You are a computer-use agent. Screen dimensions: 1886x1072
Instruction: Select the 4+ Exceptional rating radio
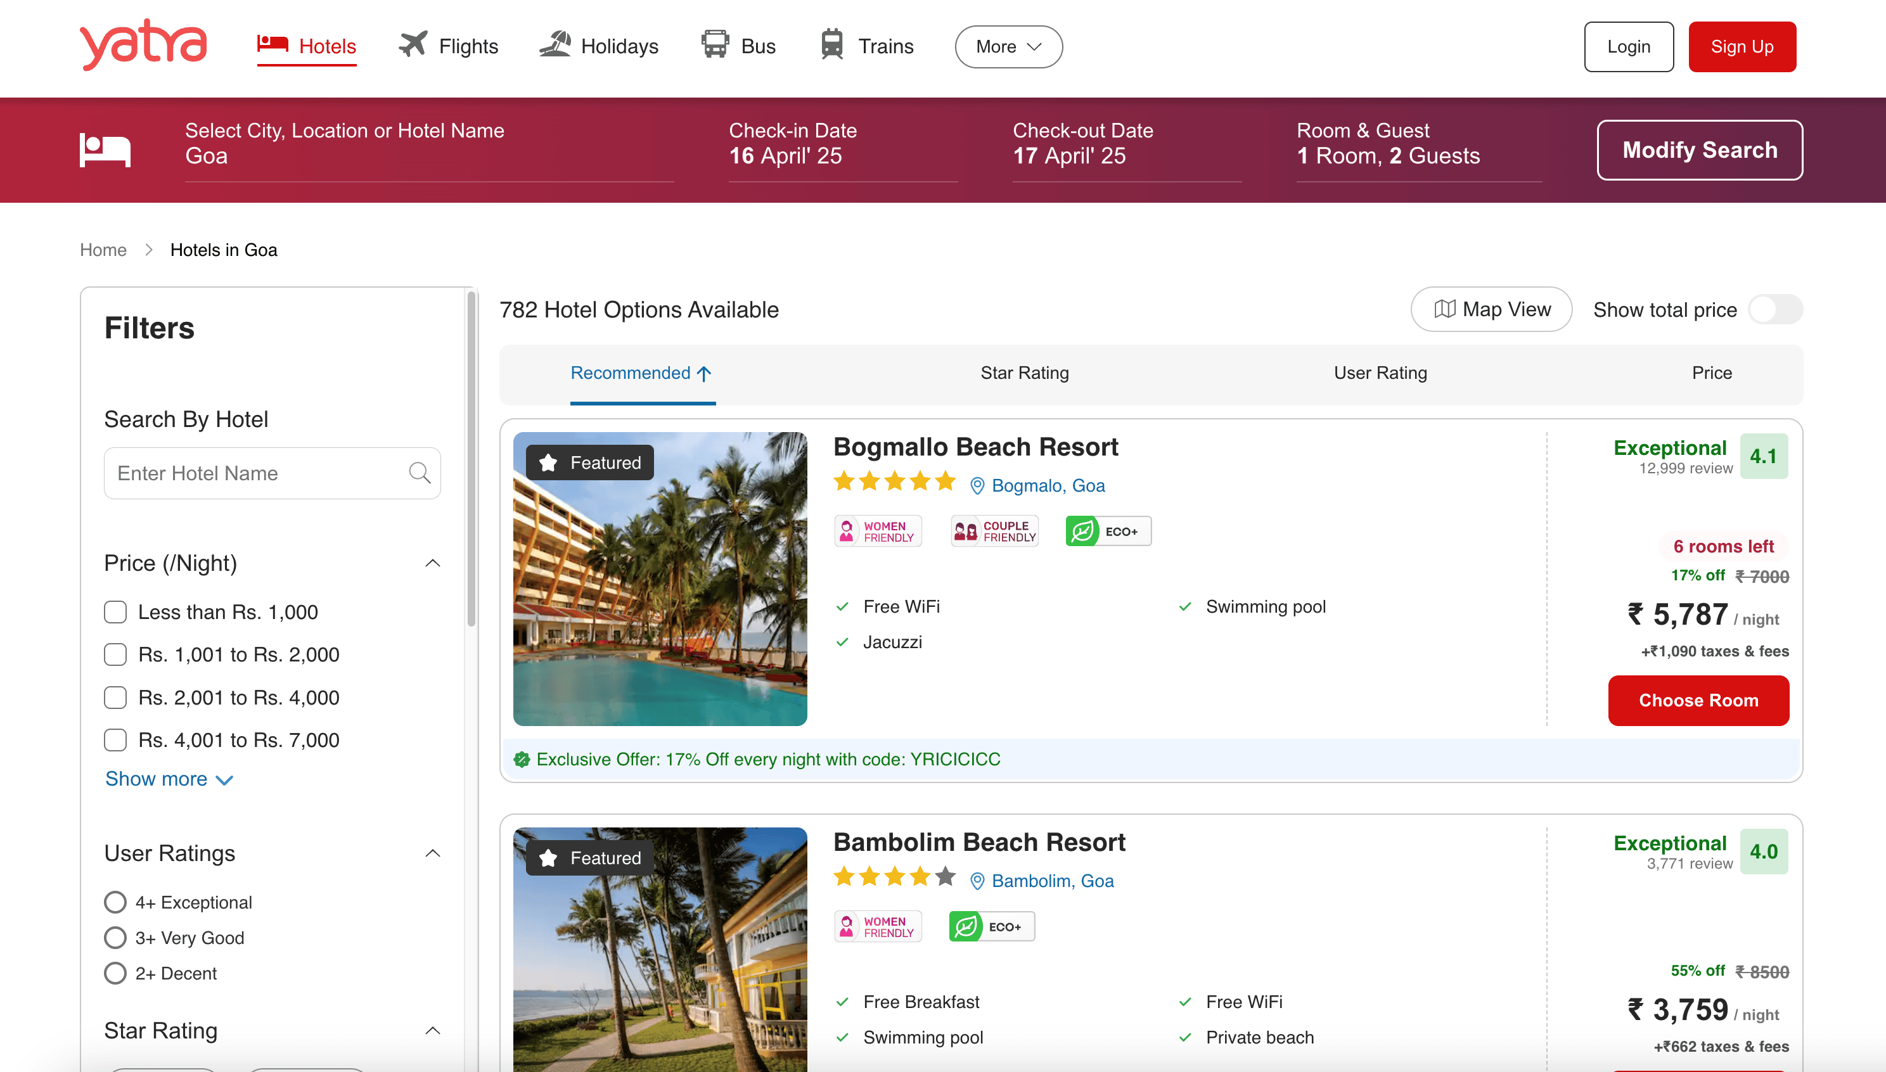coord(115,902)
